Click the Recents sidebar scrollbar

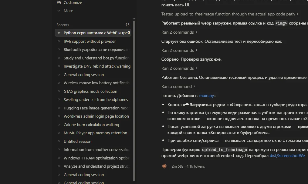[134, 100]
